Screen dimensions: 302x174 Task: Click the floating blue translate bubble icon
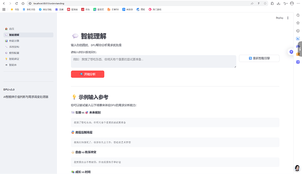pyautogui.click(x=291, y=52)
